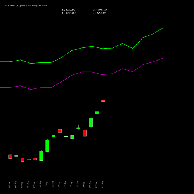This screenshot has width=194, height=194.
Task: Click the 07 Aug date label
Action: [x=34, y=185]
